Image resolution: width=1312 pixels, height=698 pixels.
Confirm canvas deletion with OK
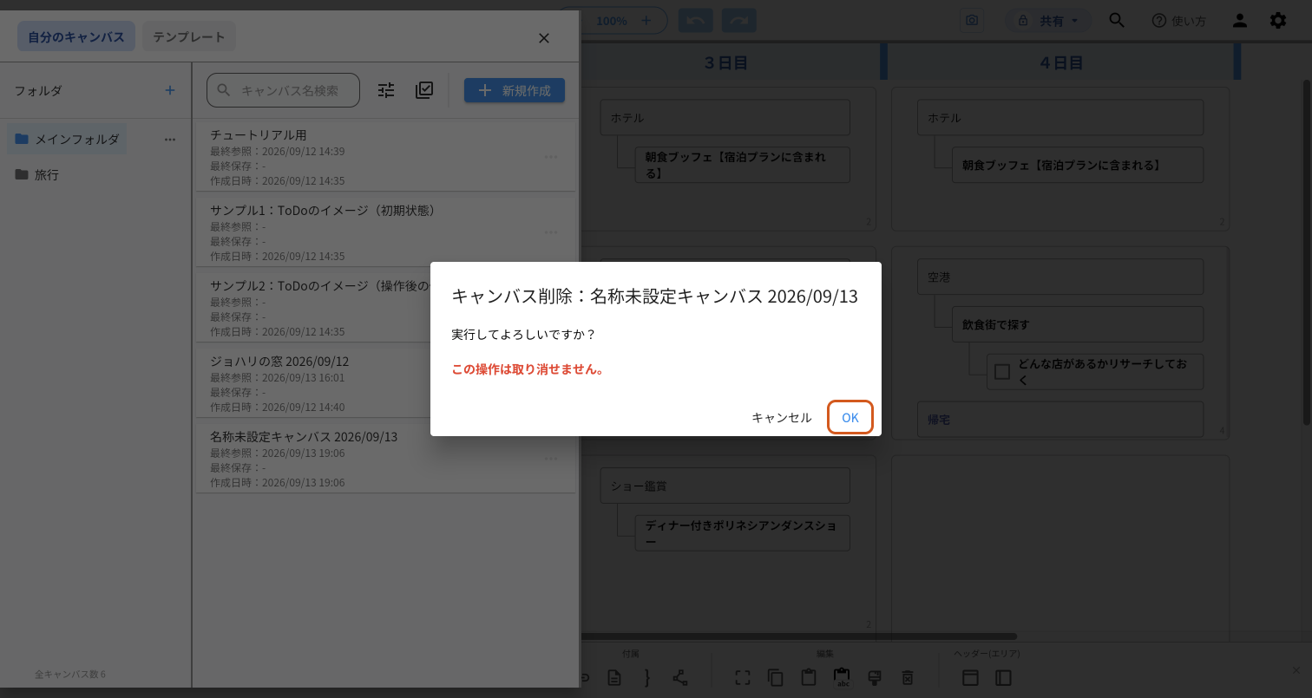coord(850,417)
